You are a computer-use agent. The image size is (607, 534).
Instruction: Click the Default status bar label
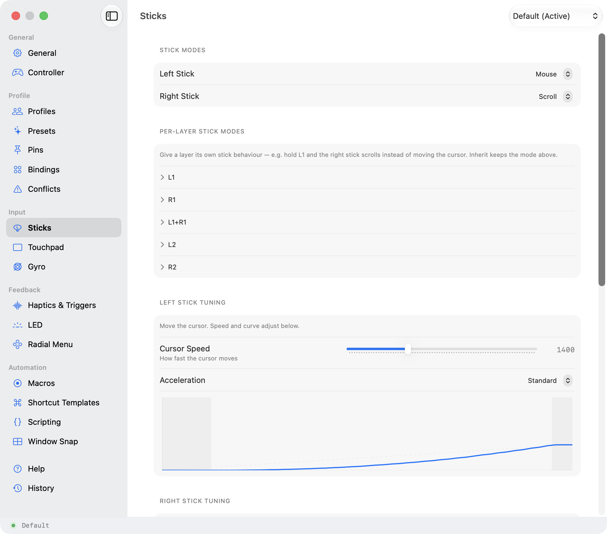[x=36, y=525]
